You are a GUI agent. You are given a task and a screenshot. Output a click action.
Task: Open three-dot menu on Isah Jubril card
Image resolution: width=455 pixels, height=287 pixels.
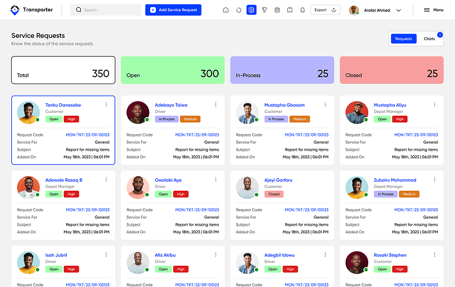(x=106, y=255)
